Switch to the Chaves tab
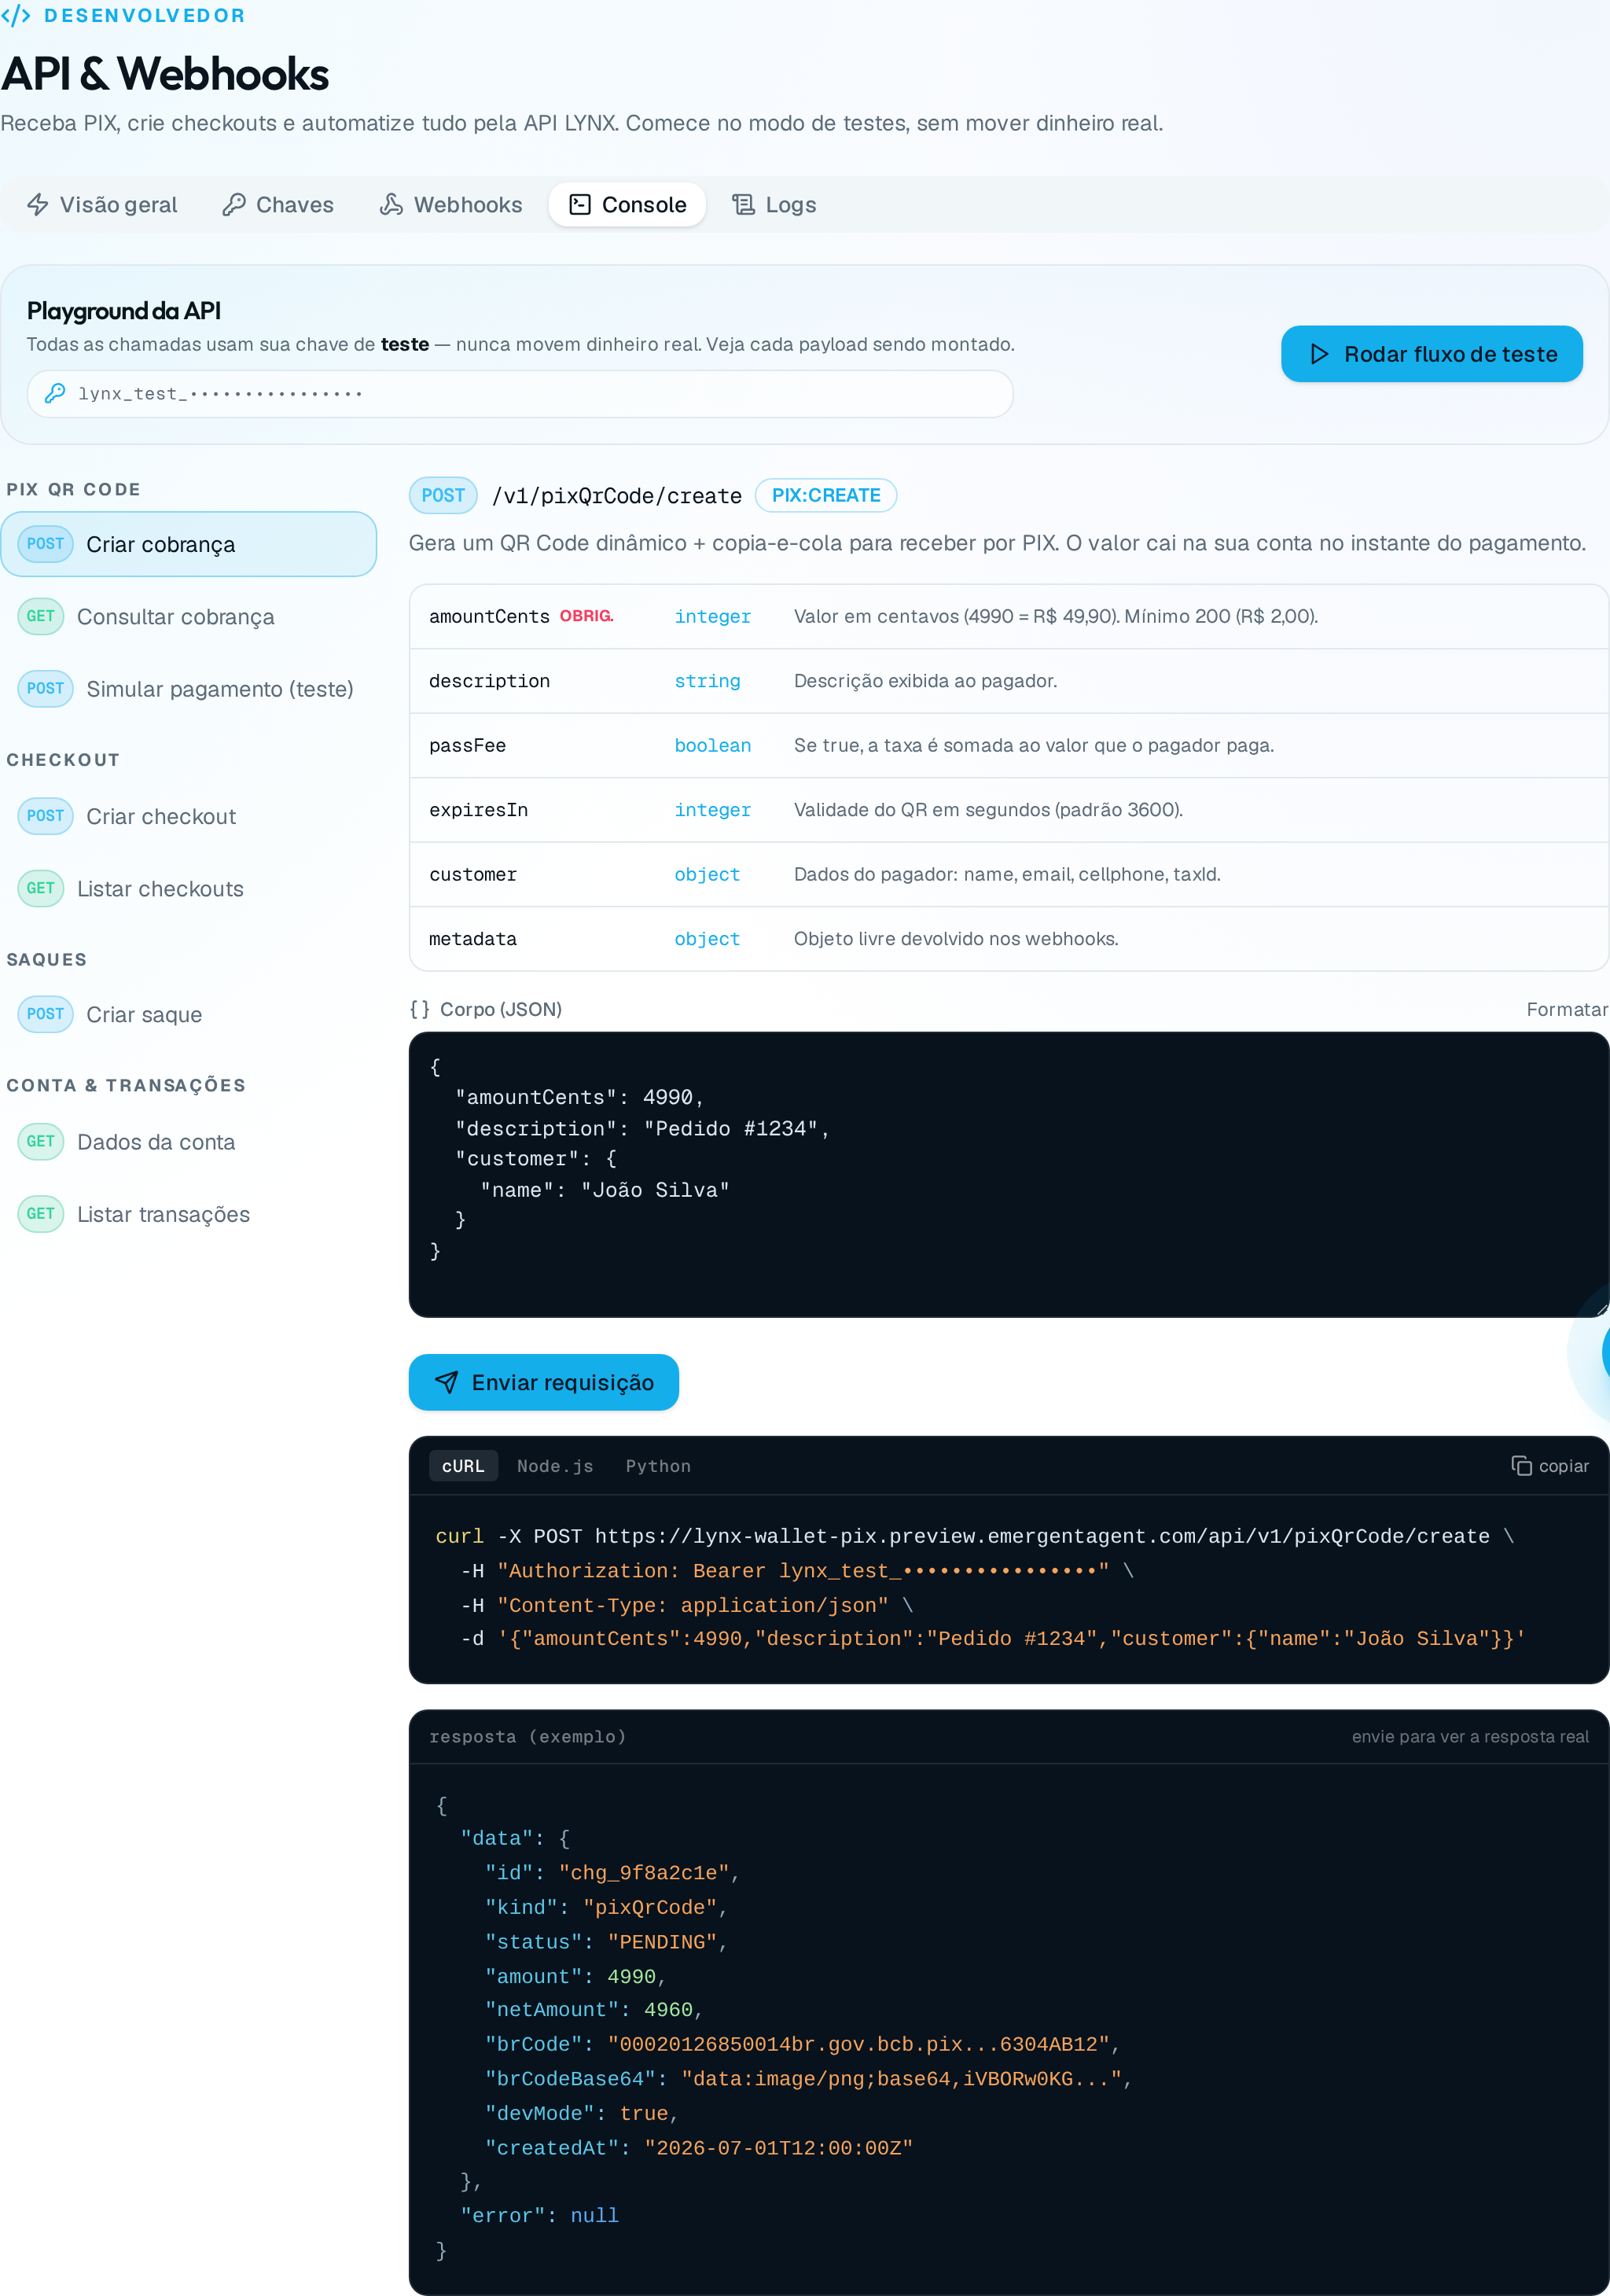Image resolution: width=1610 pixels, height=2296 pixels. 277,205
